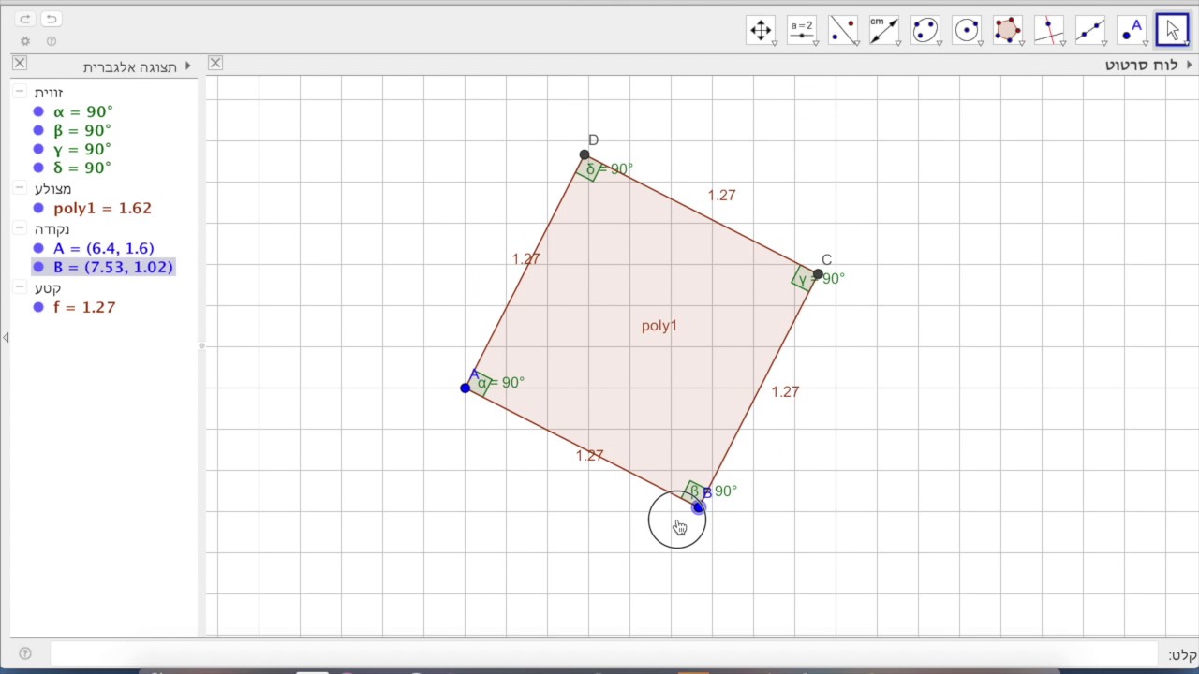Collapse the נקודה (point) group

[x=20, y=229]
